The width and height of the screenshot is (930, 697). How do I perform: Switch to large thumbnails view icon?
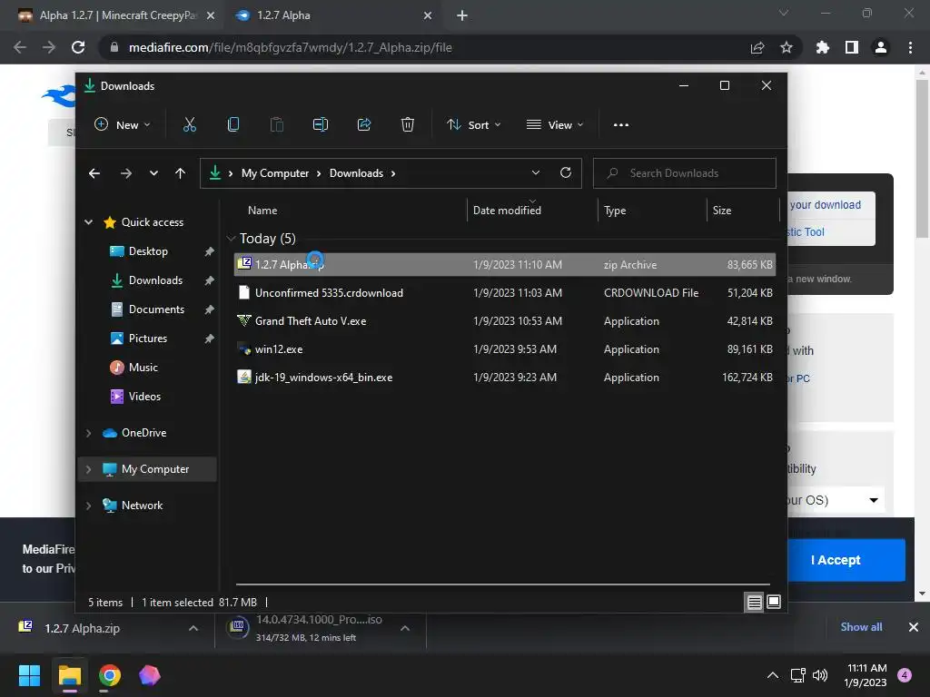click(x=774, y=603)
